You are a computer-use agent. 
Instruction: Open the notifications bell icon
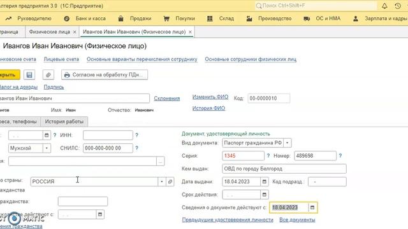pos(384,6)
